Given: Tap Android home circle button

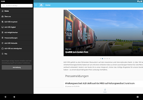Looking at the screenshot, I should point(14,97).
